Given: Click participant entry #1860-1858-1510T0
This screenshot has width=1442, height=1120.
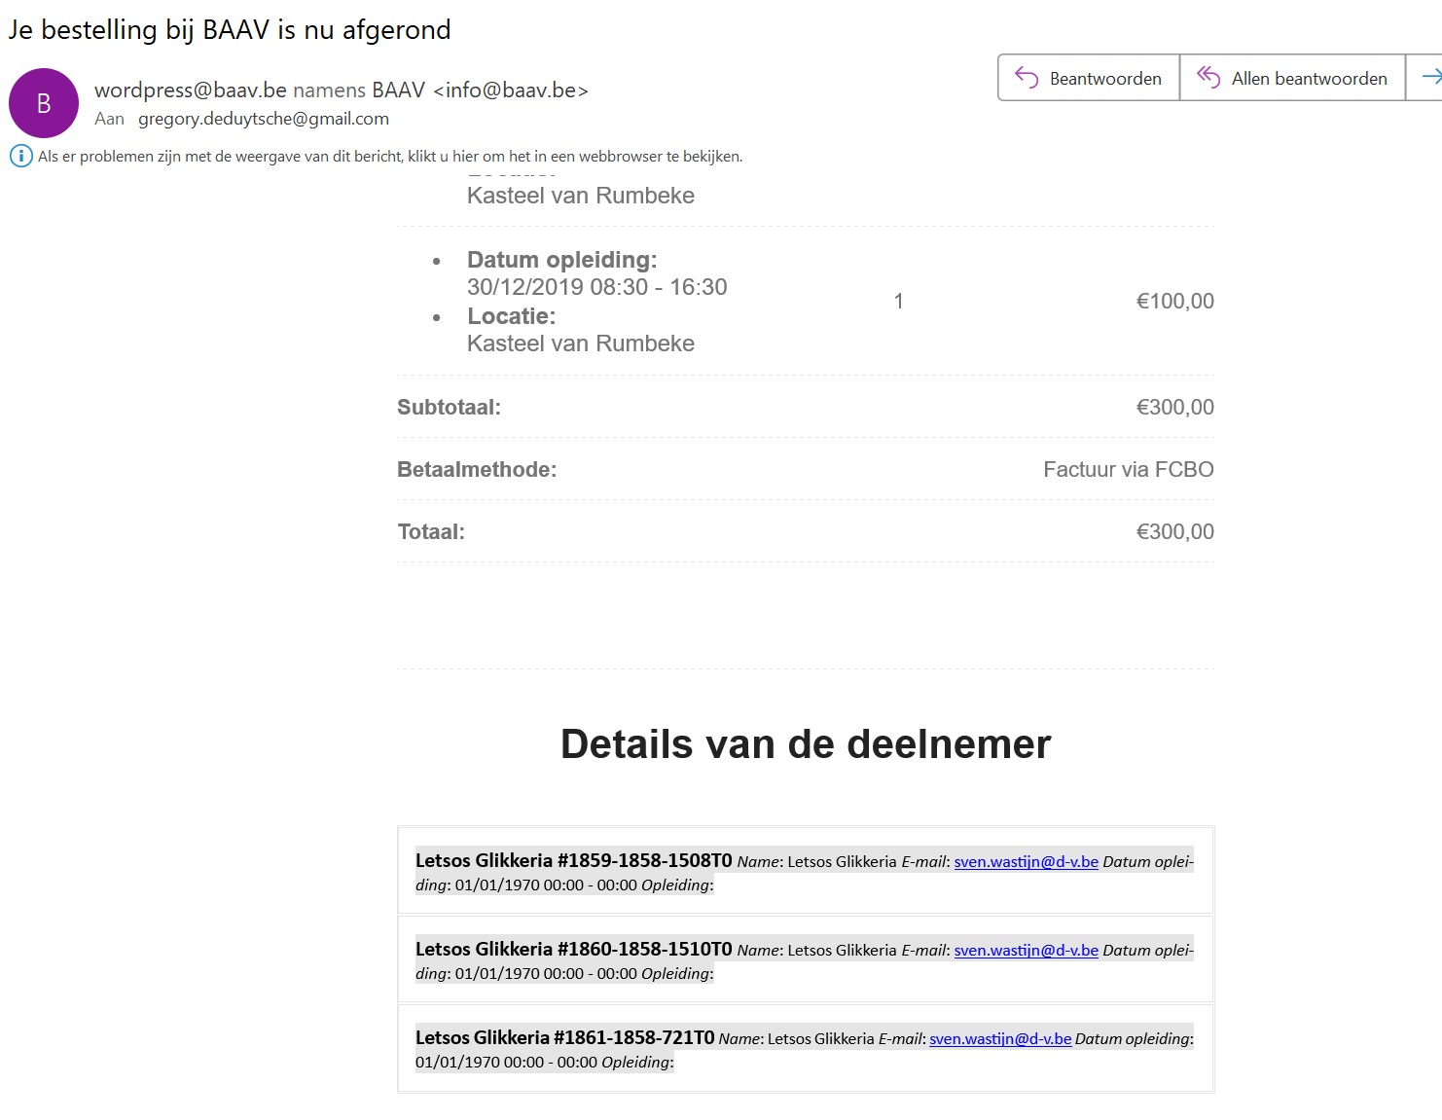Looking at the screenshot, I should [806, 959].
